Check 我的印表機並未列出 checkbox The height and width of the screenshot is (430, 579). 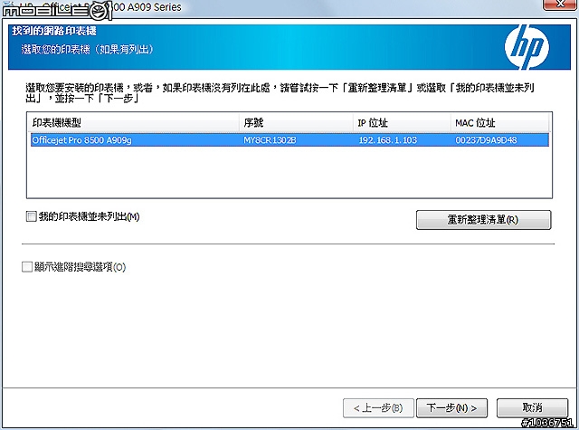[32, 216]
